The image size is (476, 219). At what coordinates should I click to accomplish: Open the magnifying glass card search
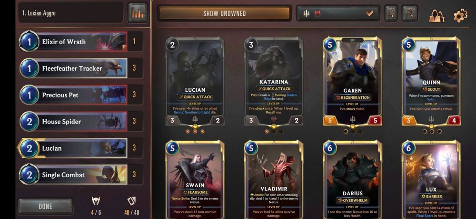click(409, 13)
